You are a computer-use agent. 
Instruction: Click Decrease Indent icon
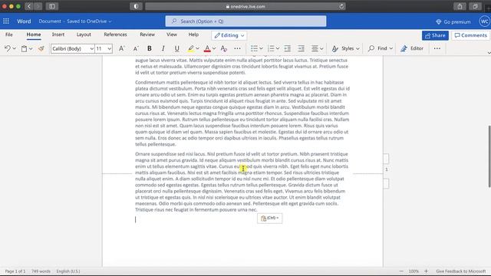click(x=287, y=48)
